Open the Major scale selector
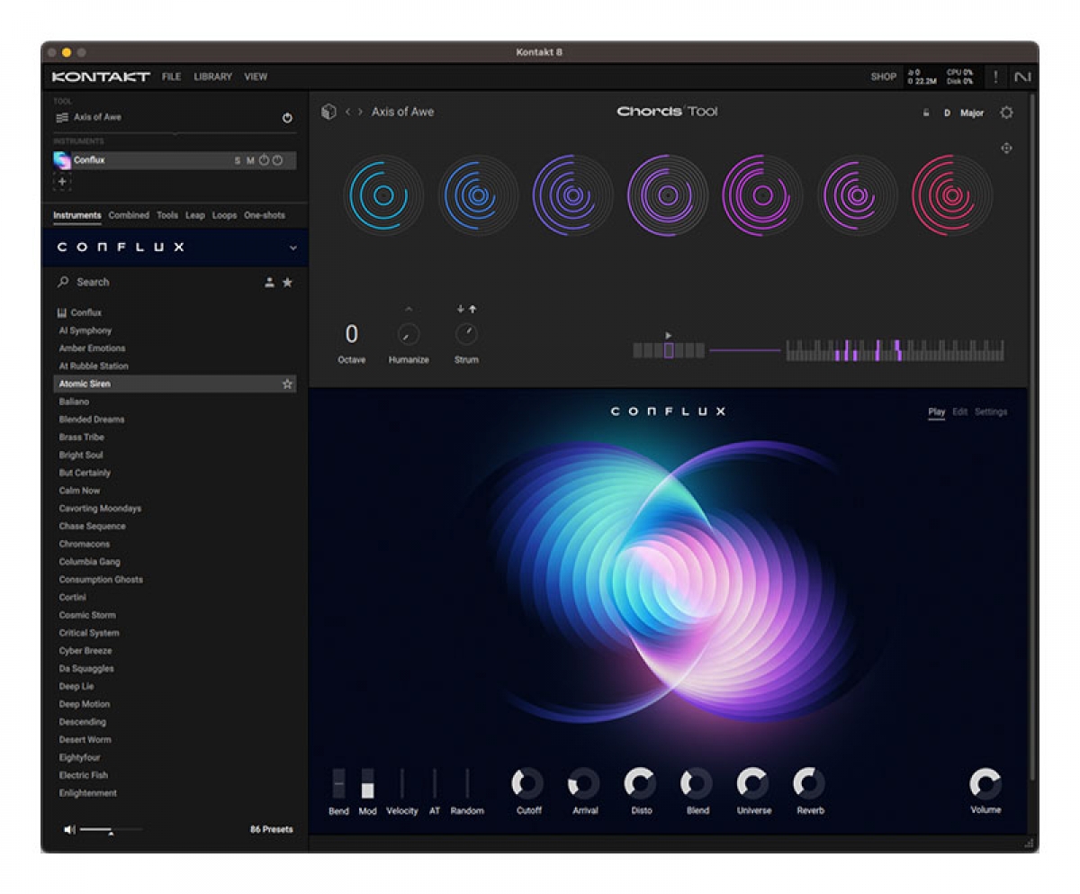Viewport: 1080px width, 894px height. tap(972, 113)
